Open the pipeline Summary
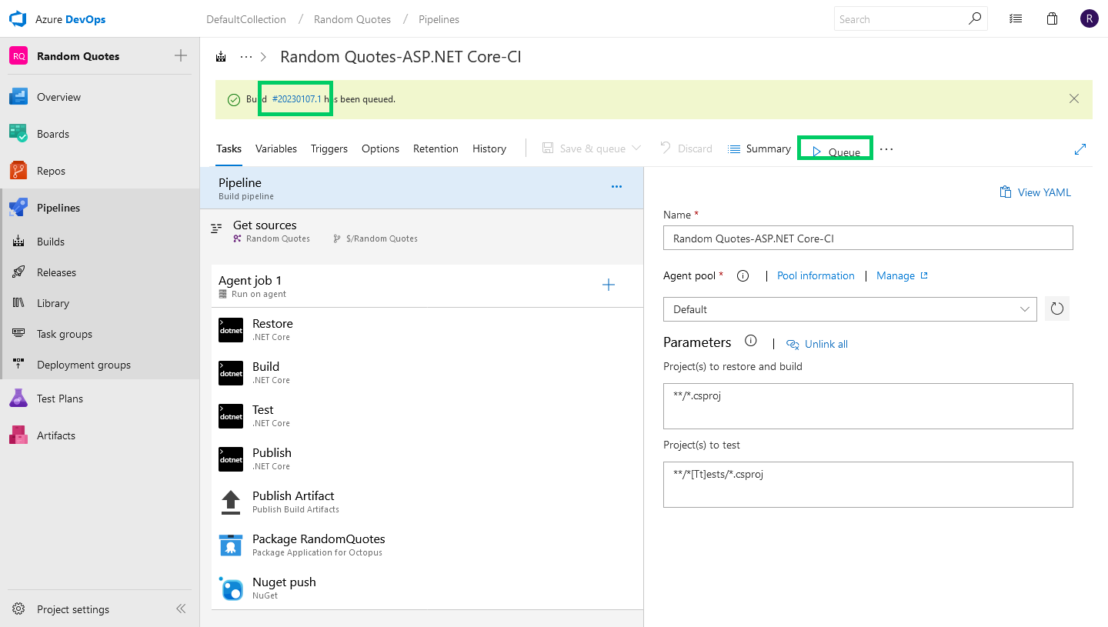The image size is (1108, 627). [759, 148]
